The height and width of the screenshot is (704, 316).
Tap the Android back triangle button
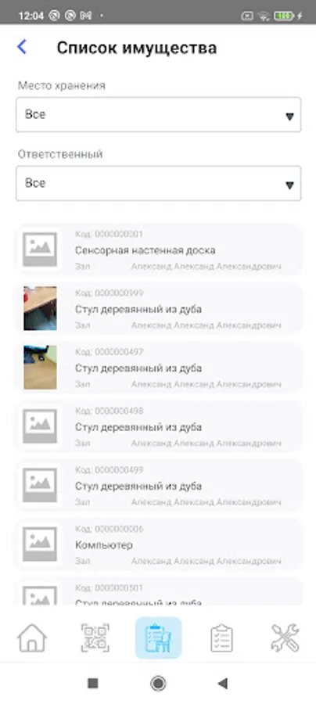223,684
